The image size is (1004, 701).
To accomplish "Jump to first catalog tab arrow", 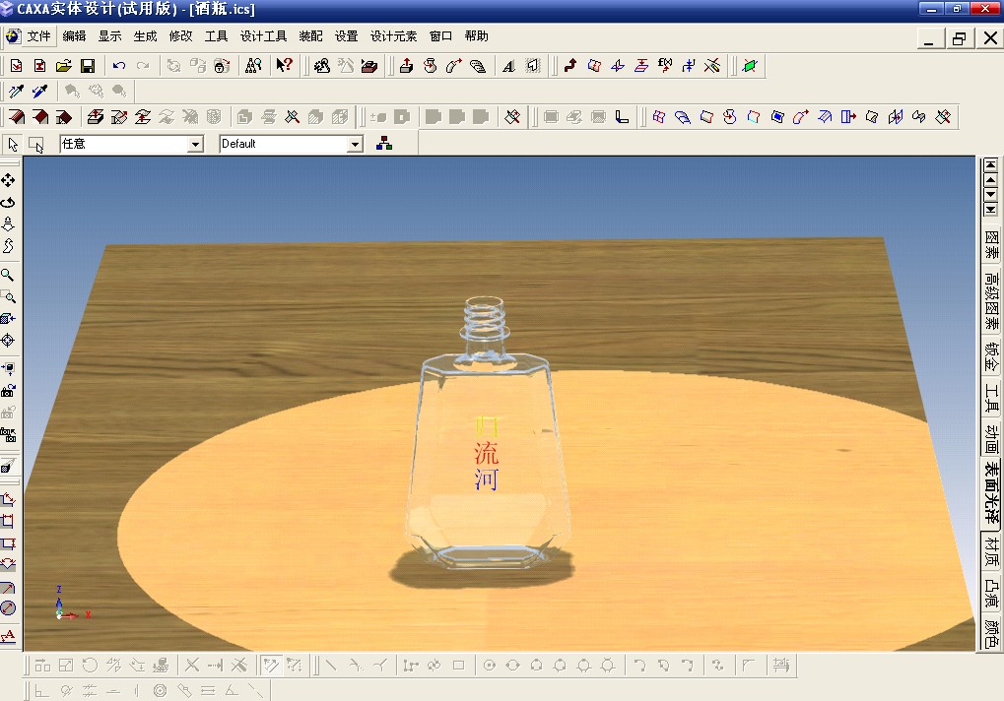I will (990, 165).
